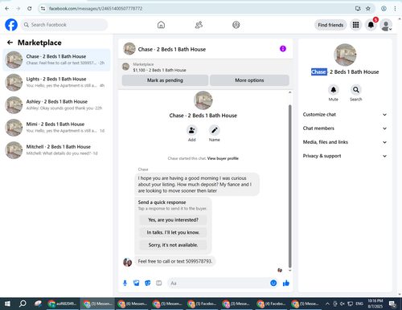Click the Chase message about deposit

(x=197, y=185)
